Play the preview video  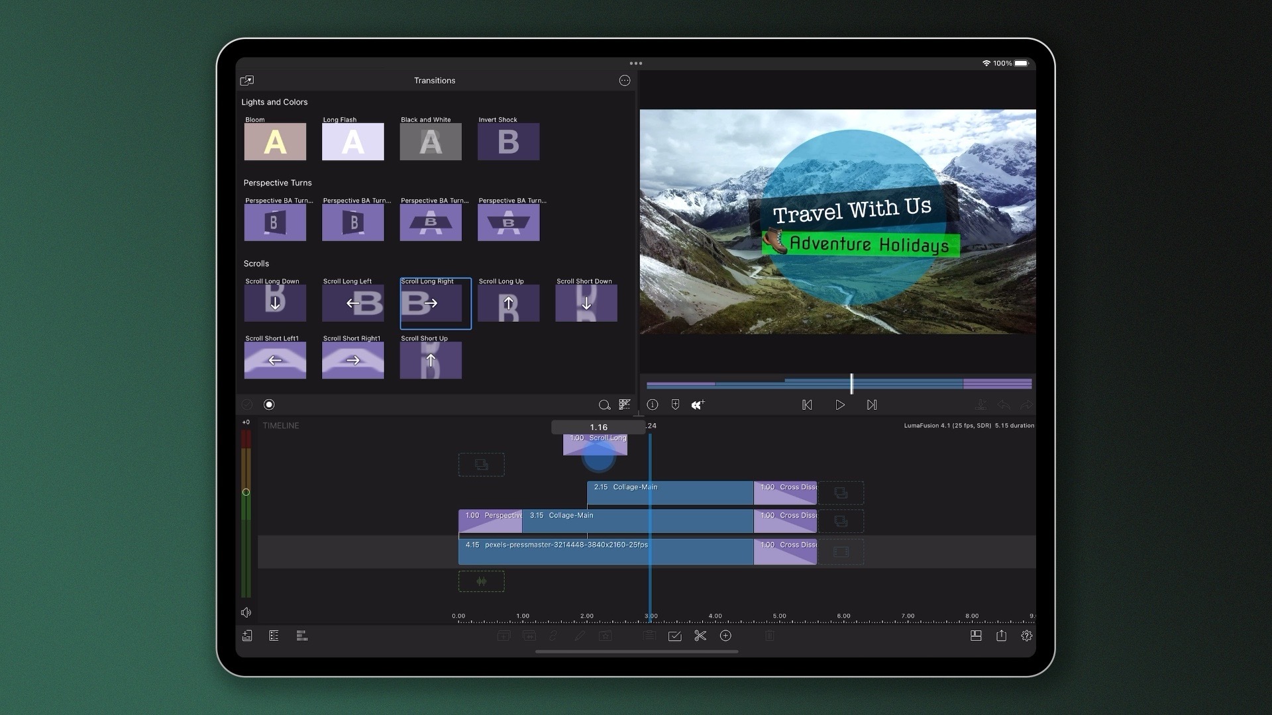pos(840,405)
